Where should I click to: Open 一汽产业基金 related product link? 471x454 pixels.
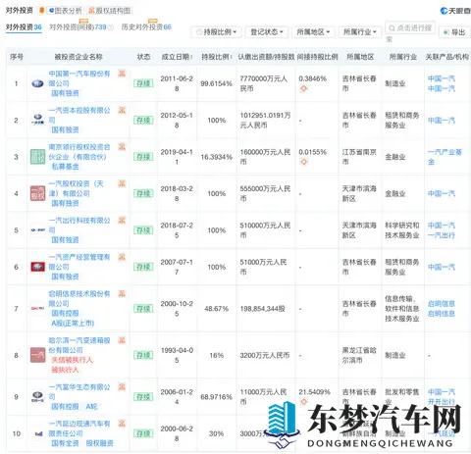445,157
